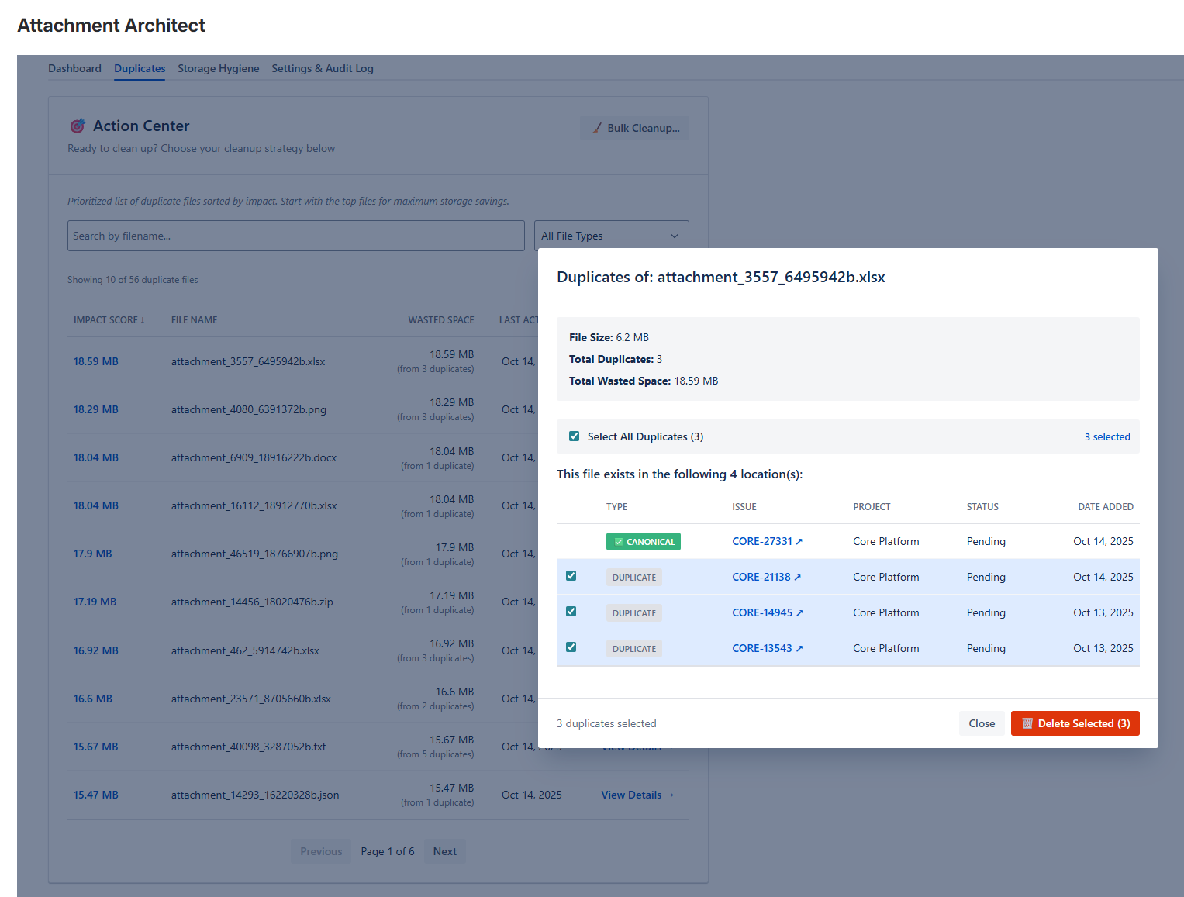
Task: Open the Settings & Audit Log tab
Action: [x=323, y=68]
